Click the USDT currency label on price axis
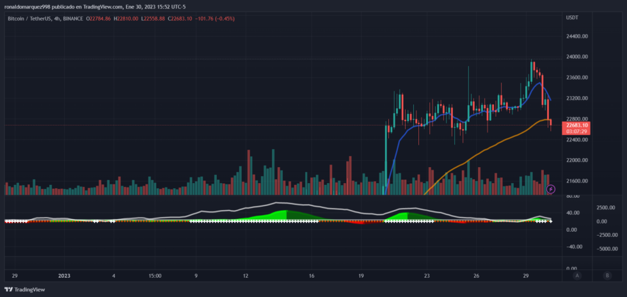Image resolution: width=627 pixels, height=297 pixels. click(572, 17)
